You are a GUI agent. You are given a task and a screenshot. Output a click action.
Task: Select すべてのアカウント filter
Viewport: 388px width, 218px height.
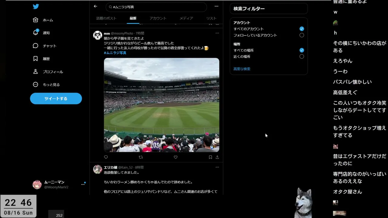tap(302, 29)
